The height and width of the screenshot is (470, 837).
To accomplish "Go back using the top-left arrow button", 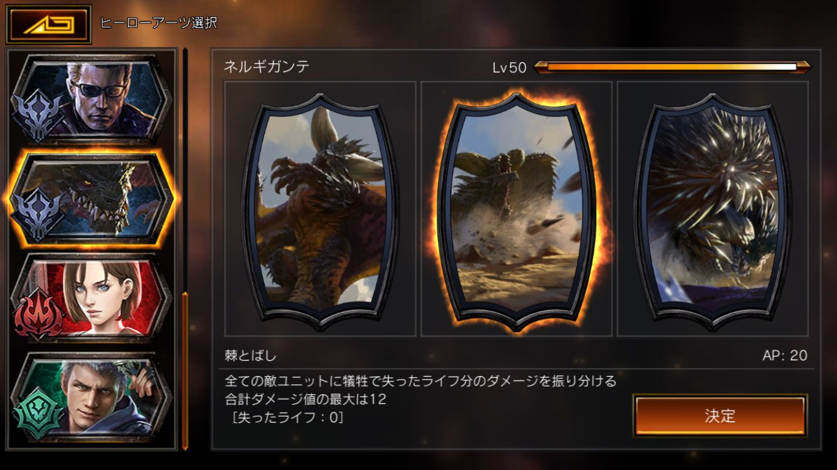I will click(49, 24).
